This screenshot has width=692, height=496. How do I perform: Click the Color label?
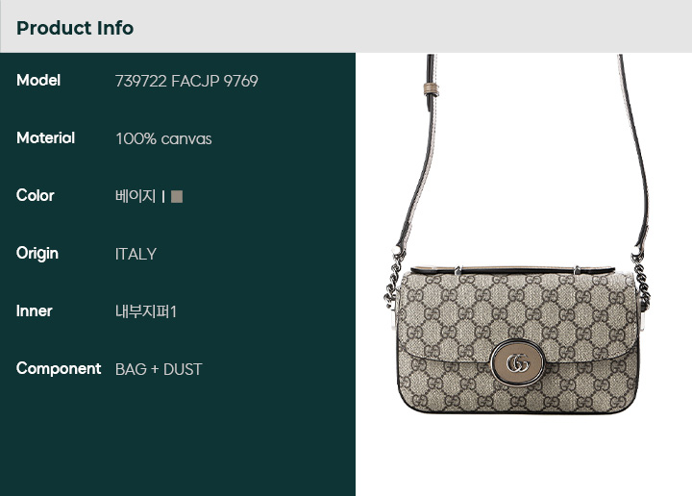pyautogui.click(x=36, y=195)
